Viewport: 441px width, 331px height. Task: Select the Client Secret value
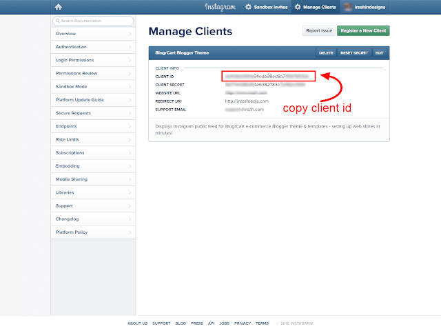coord(265,85)
